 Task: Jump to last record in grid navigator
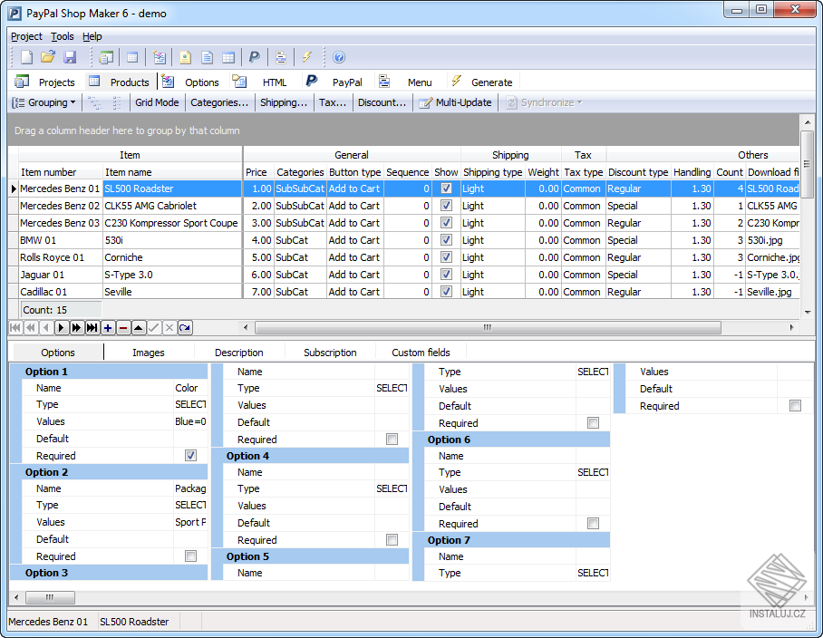click(92, 327)
